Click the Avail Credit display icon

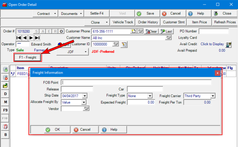(x=229, y=44)
